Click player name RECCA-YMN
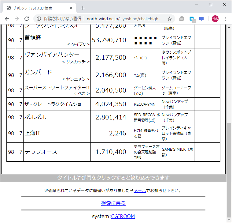Image resolution: width=232 pixels, height=223 pixels. tap(145, 104)
